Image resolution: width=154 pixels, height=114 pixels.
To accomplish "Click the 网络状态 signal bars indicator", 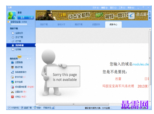I will pos(53,108).
